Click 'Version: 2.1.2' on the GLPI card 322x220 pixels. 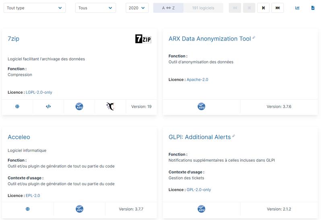(x=279, y=209)
